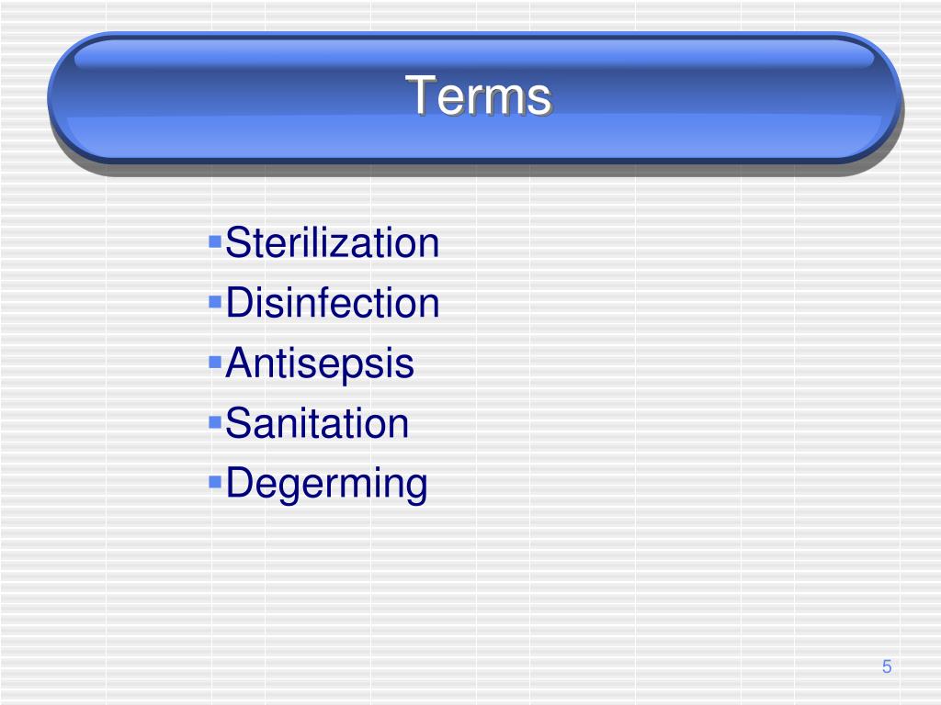Click the capital D of Degerming
Viewport: 941px width, 705px height.
tap(238, 482)
